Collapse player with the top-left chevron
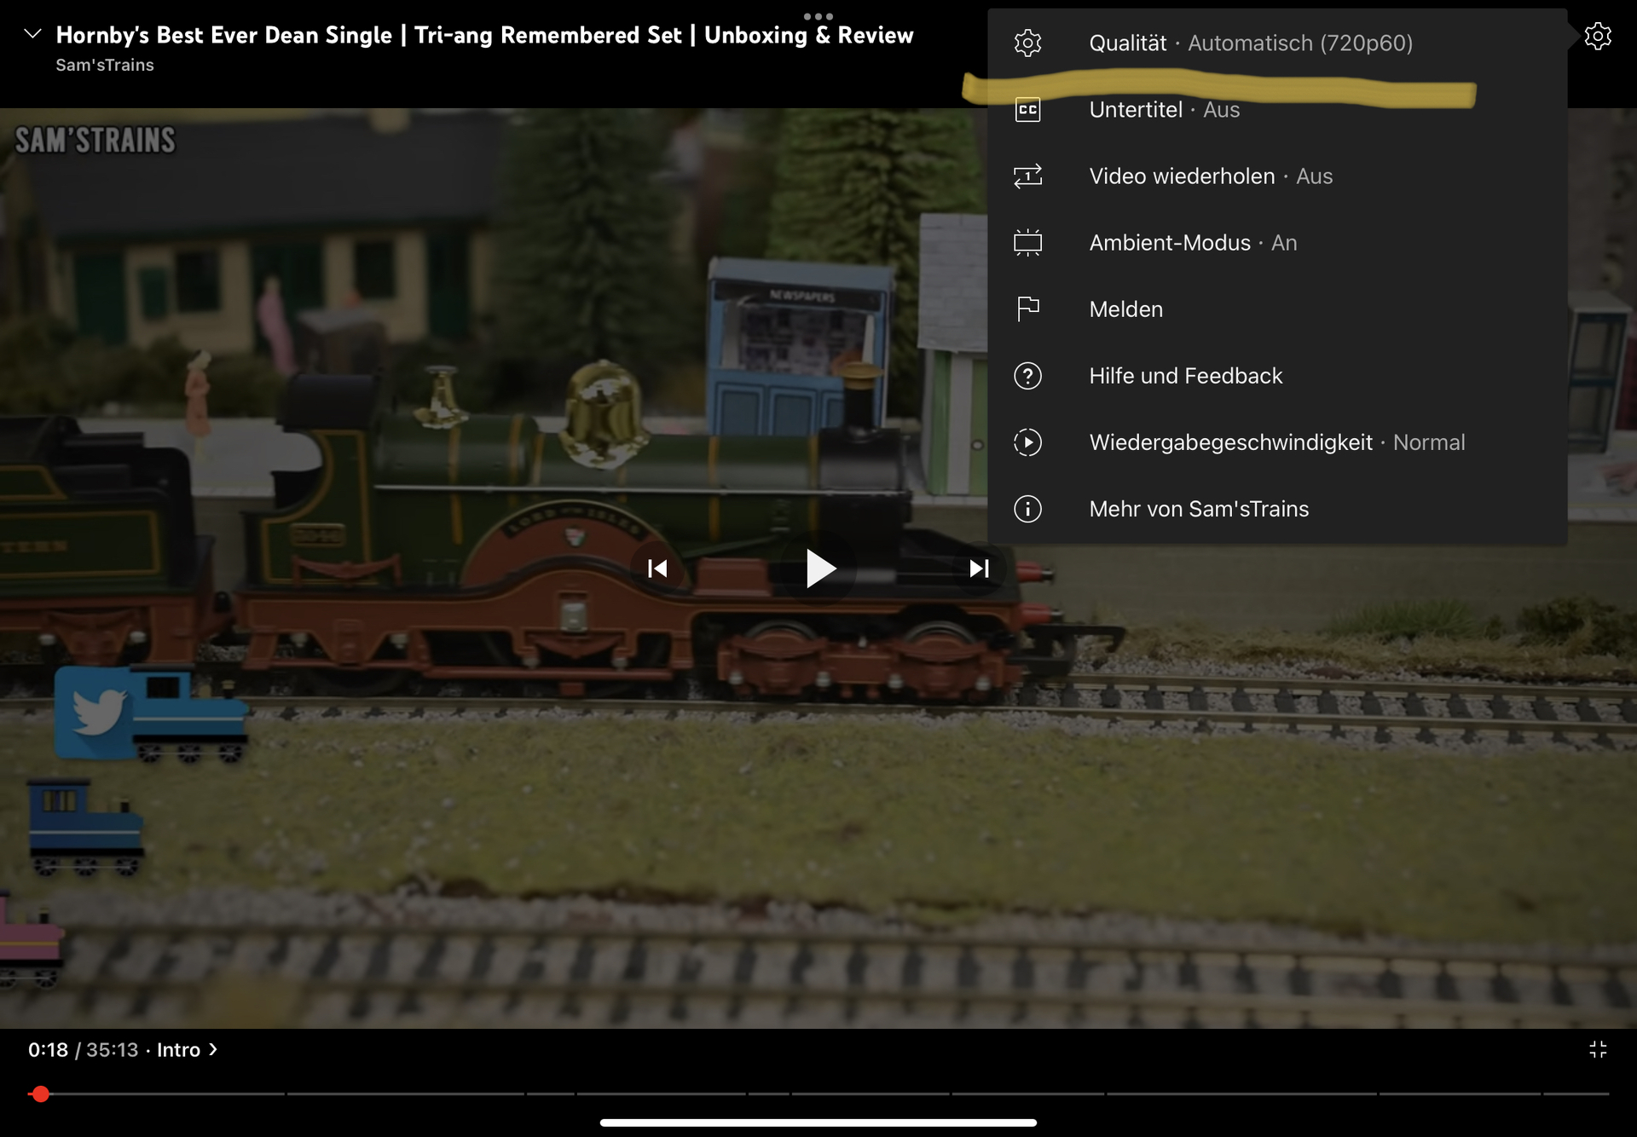The height and width of the screenshot is (1137, 1637). [x=32, y=34]
